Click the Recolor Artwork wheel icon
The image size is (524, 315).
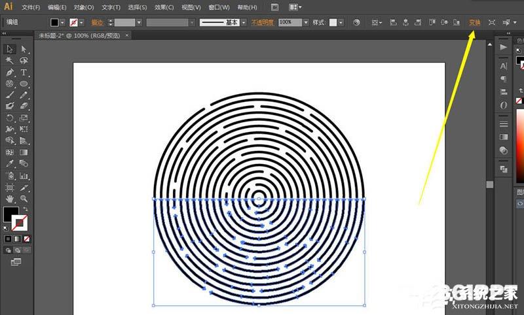pos(356,22)
